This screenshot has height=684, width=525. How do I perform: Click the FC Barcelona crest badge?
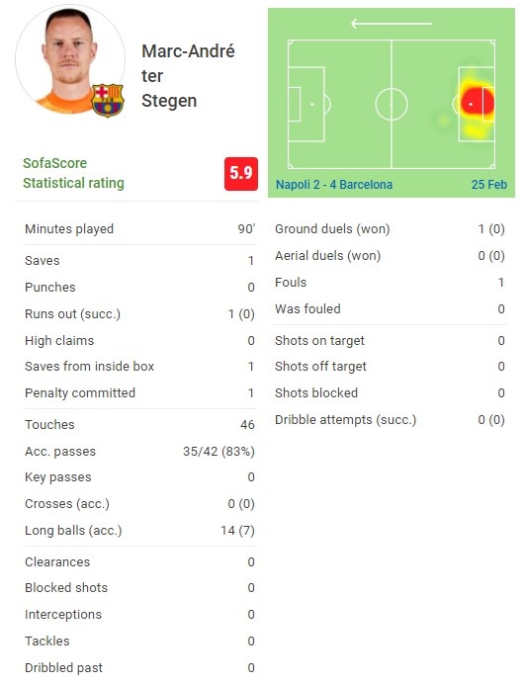point(108,101)
